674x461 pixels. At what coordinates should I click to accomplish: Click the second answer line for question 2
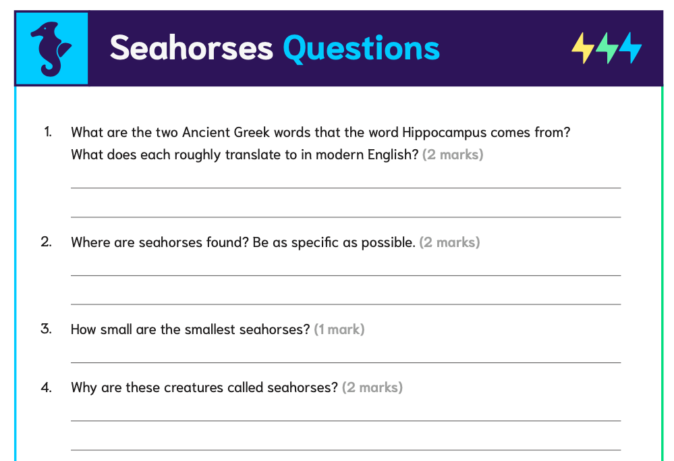click(x=345, y=304)
